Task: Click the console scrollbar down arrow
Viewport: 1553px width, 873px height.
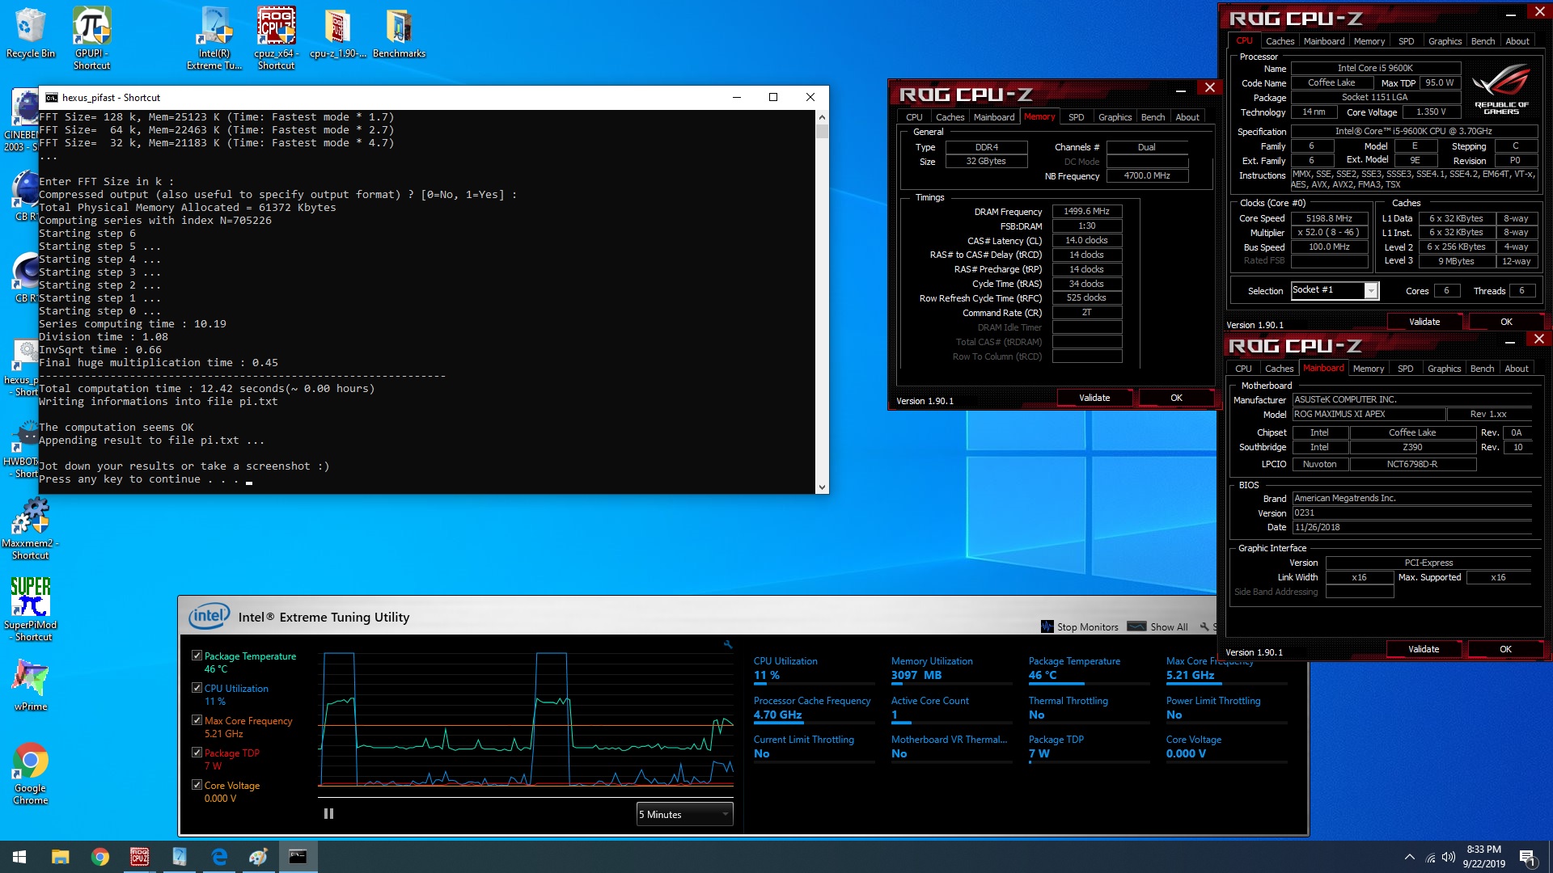Action: tap(822, 487)
